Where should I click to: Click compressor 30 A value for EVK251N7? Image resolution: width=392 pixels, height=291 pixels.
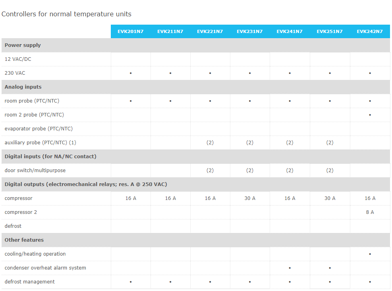tap(330, 198)
